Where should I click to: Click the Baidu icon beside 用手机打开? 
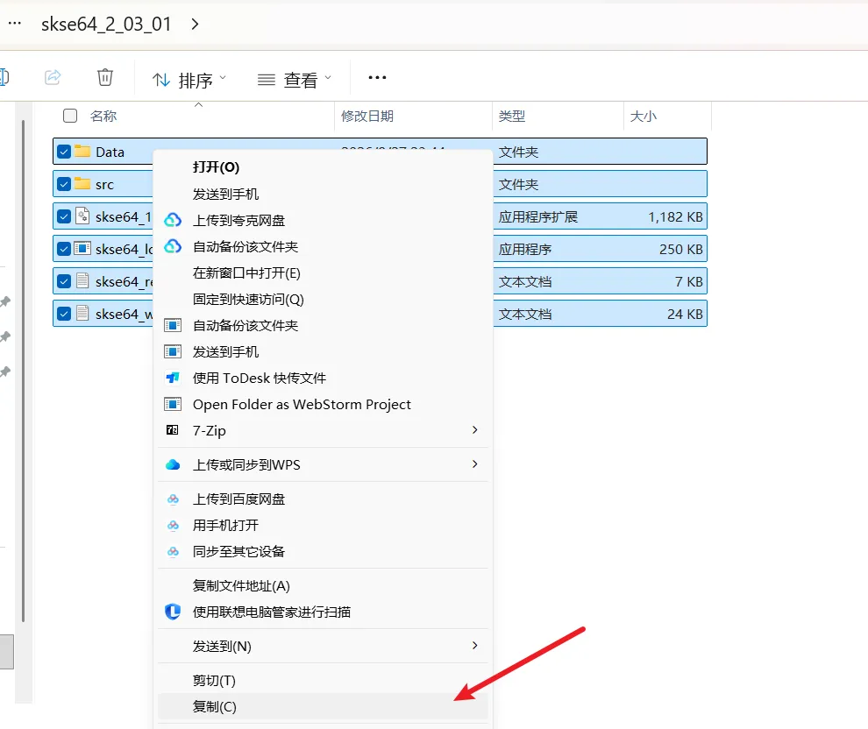pos(173,525)
